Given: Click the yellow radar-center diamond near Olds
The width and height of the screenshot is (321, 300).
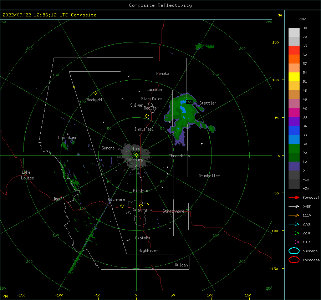Looking at the screenshot, I should point(136,155).
